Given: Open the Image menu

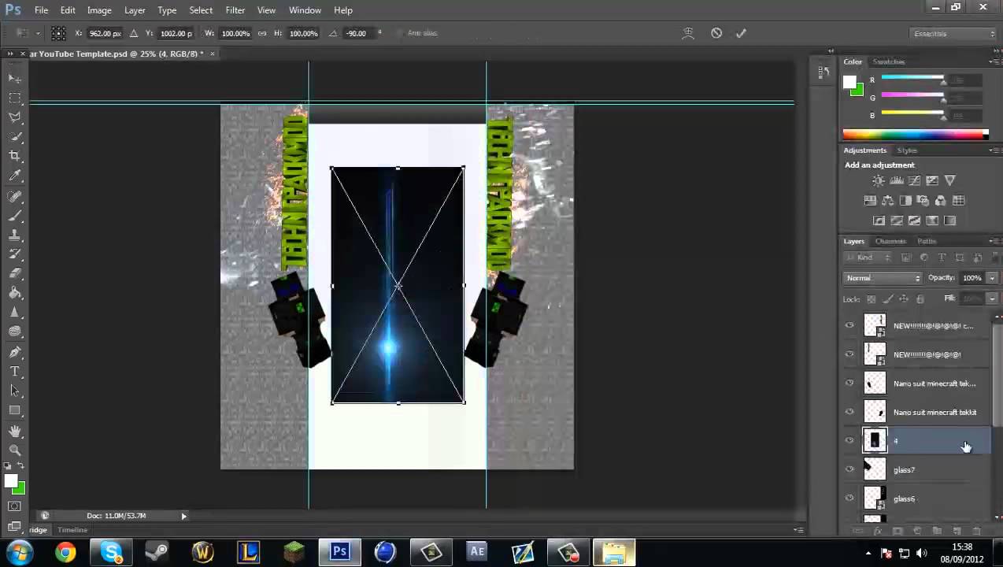Looking at the screenshot, I should [x=99, y=10].
